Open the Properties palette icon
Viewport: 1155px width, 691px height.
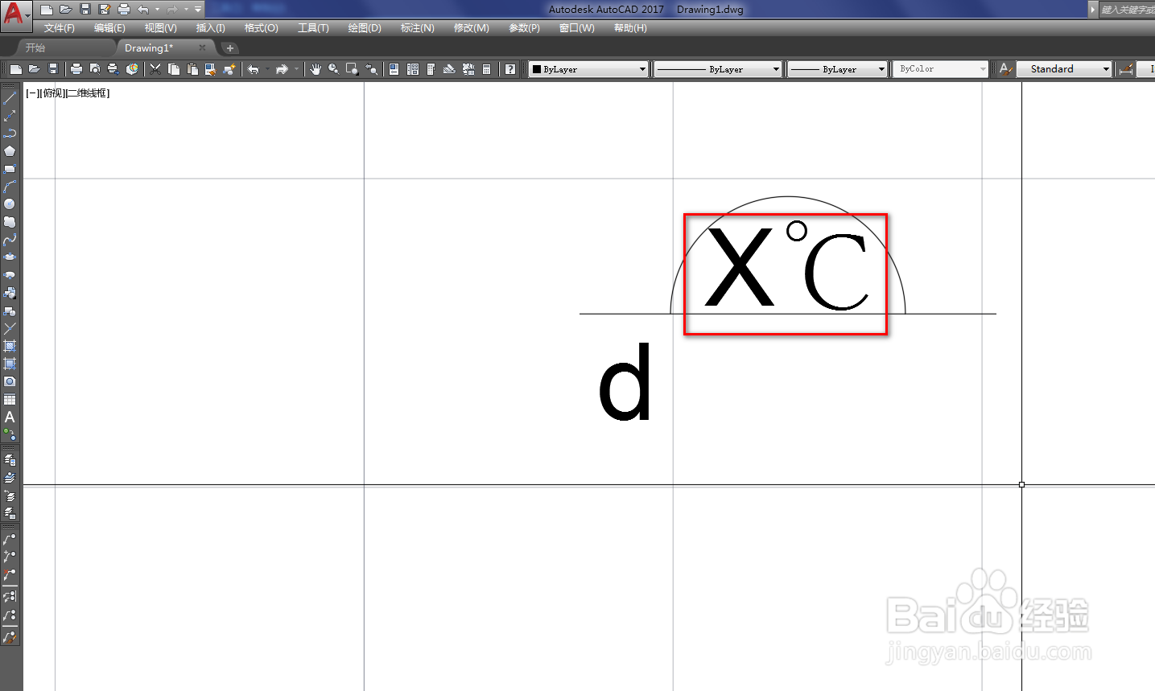[394, 69]
